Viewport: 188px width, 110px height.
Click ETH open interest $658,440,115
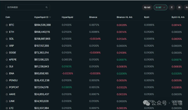coord(42,32)
